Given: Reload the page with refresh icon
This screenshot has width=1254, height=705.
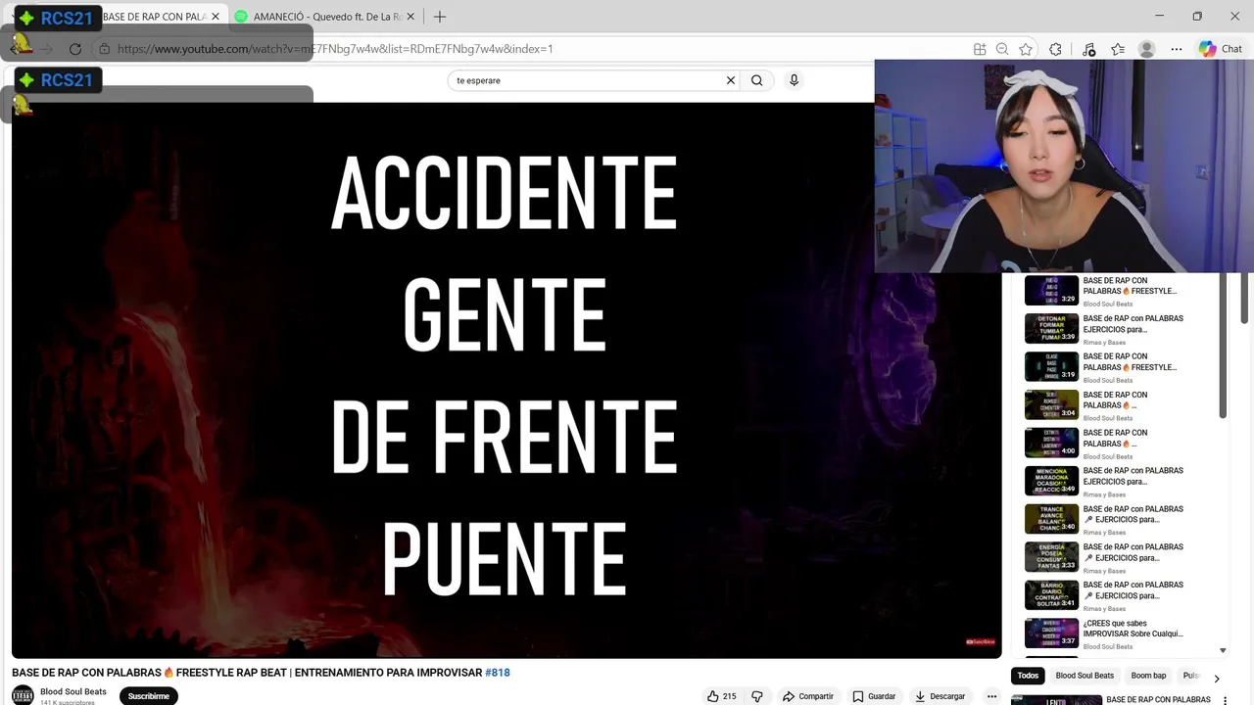Looking at the screenshot, I should pos(75,49).
